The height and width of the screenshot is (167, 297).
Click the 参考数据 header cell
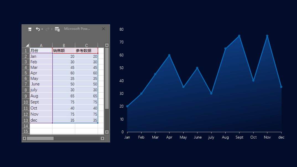(x=86, y=51)
